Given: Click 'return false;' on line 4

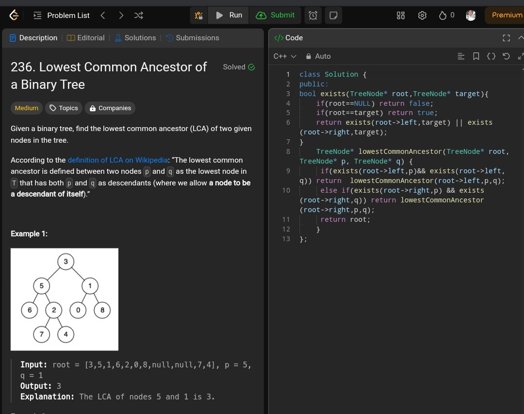Looking at the screenshot, I should coord(406,103).
